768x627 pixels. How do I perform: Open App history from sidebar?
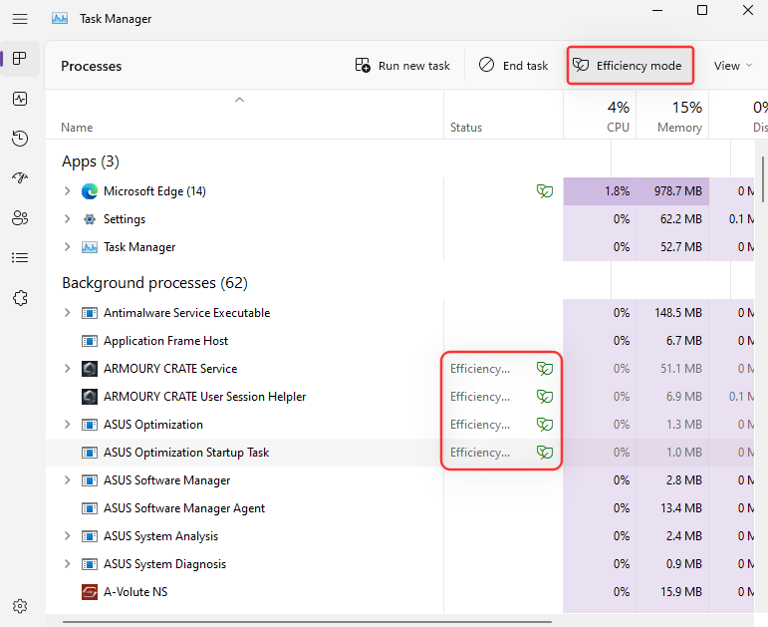[20, 139]
